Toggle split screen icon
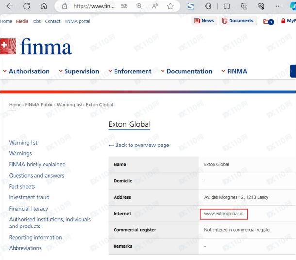 point(227,6)
